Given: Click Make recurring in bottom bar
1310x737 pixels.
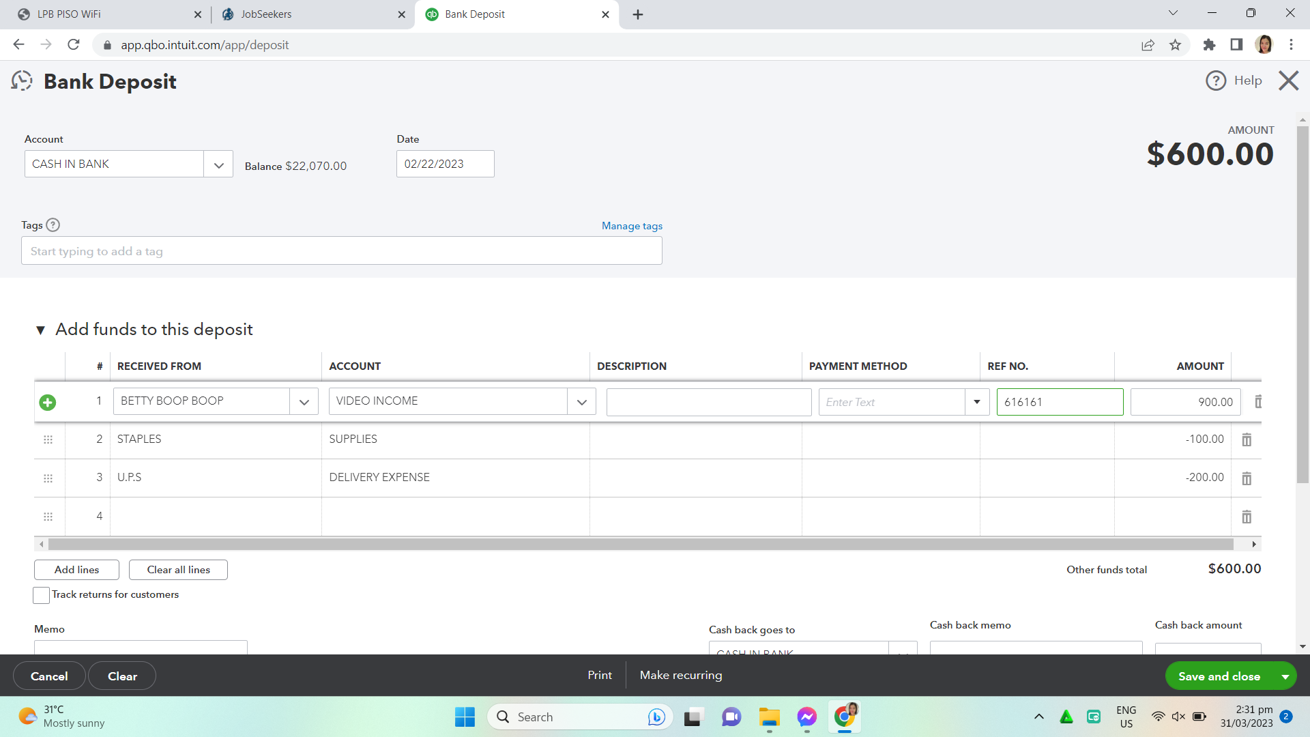Looking at the screenshot, I should pyautogui.click(x=681, y=675).
